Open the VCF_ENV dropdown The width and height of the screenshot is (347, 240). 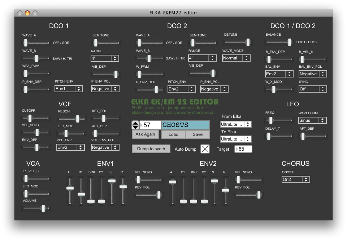coord(70,147)
